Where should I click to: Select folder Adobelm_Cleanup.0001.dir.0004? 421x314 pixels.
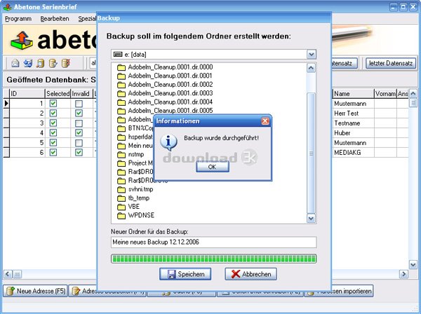(165, 102)
